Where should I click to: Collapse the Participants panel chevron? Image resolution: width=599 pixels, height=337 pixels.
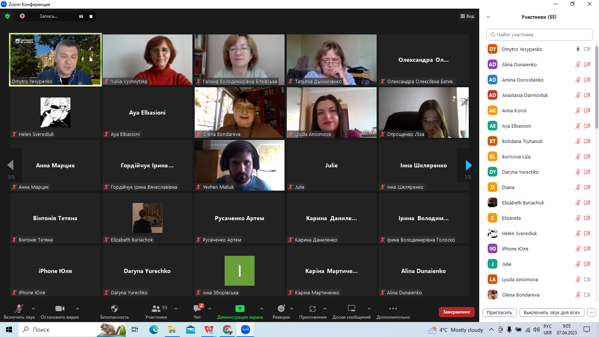488,17
